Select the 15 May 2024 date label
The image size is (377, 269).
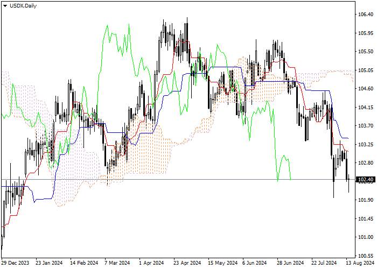(223, 263)
